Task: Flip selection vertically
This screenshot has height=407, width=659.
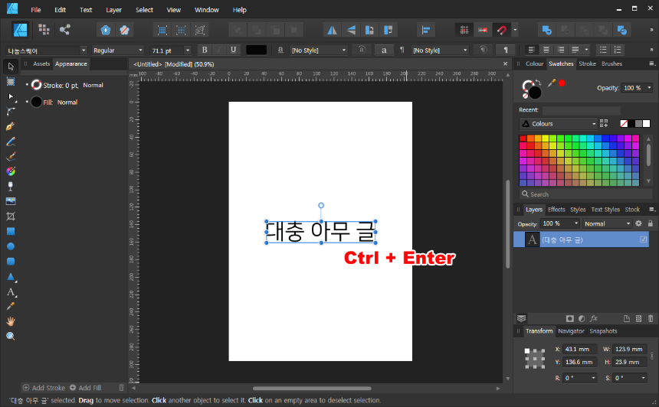Action: pos(351,30)
